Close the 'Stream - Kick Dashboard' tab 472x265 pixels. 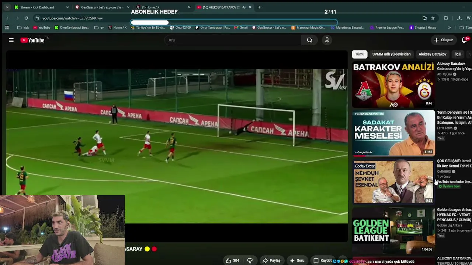point(67,7)
